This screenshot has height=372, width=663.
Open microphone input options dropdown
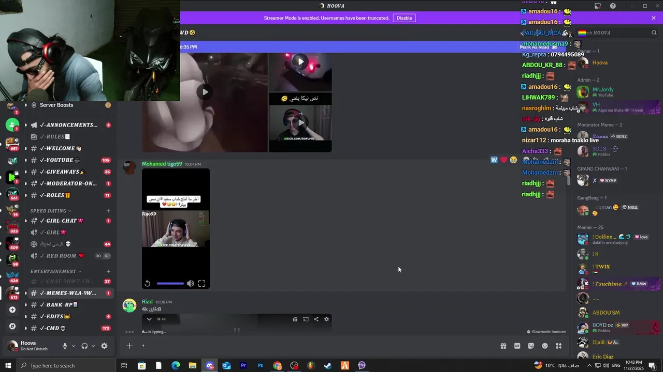[74, 346]
